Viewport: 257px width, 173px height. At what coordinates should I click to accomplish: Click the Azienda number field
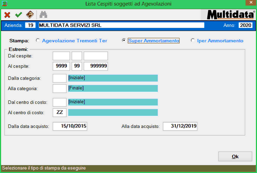click(30, 25)
